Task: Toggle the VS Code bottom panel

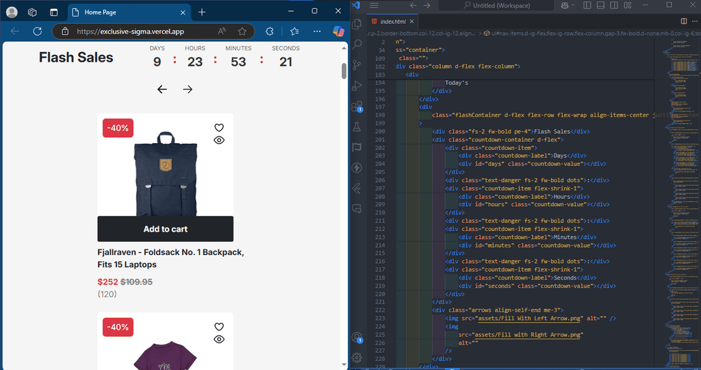Action: pyautogui.click(x=601, y=5)
